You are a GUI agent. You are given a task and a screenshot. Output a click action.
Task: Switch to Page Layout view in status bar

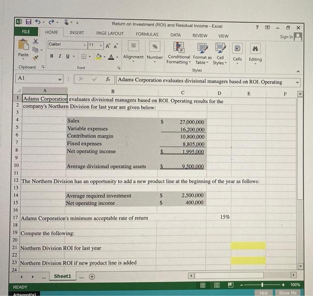click(217, 285)
